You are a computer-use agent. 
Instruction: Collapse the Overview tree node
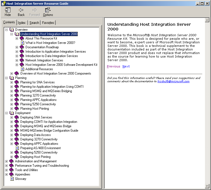pos(7,30)
